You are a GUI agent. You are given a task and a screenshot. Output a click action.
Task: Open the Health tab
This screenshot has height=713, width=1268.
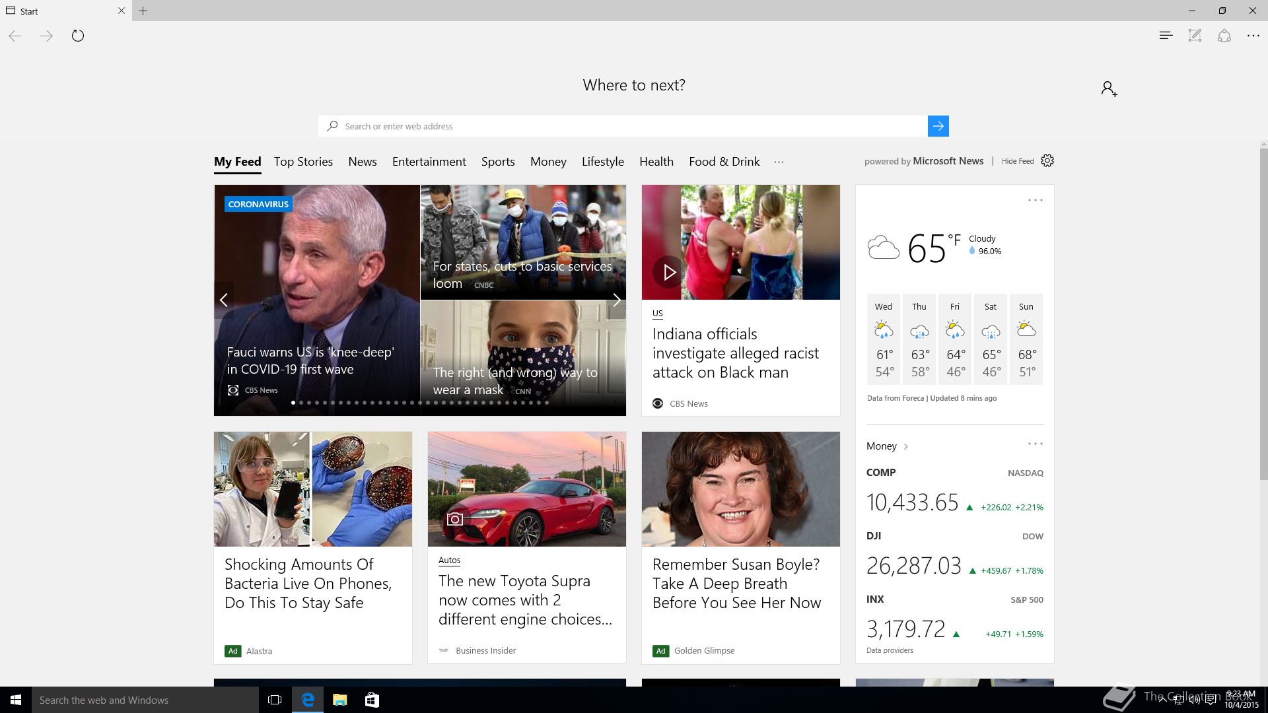pos(656,162)
